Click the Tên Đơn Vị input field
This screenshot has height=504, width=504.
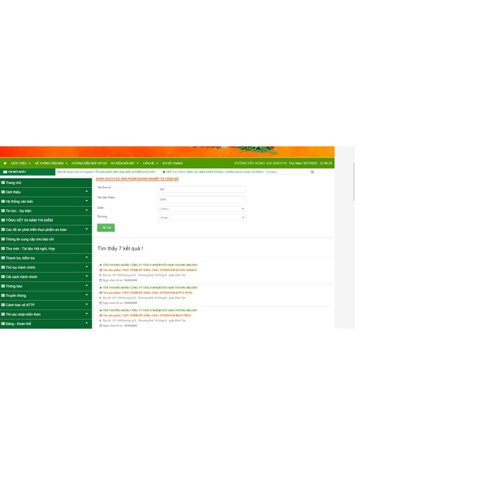[x=201, y=189]
